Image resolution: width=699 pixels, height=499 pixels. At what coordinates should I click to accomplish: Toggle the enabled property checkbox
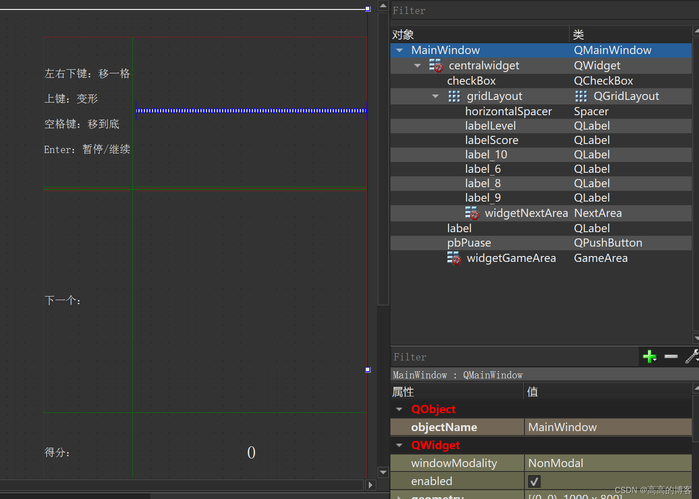coord(534,481)
